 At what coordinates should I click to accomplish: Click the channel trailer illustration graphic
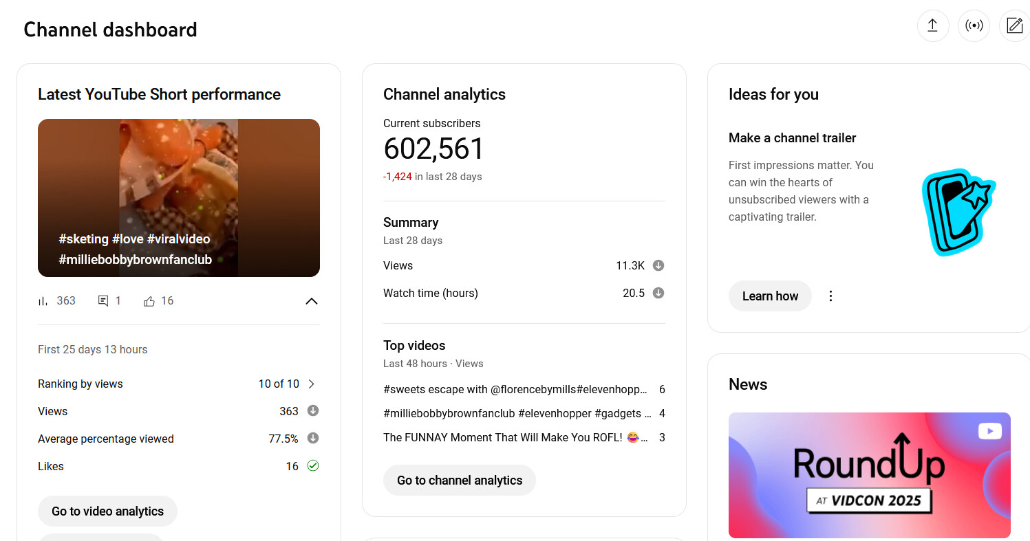pos(958,212)
